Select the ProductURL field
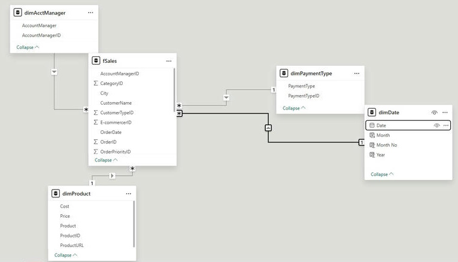 click(72, 246)
